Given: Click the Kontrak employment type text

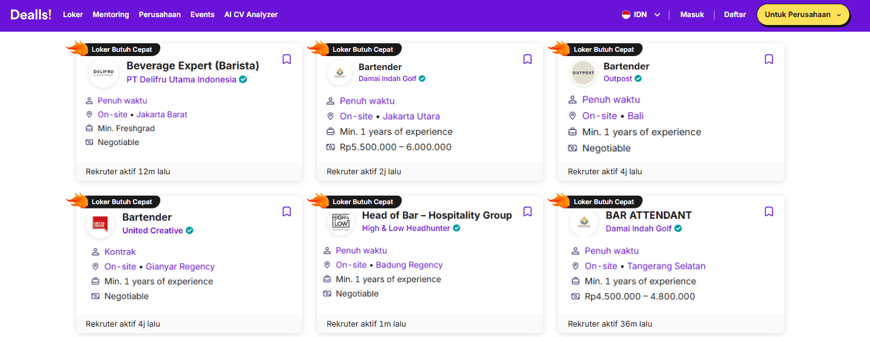Looking at the screenshot, I should coord(120,252).
